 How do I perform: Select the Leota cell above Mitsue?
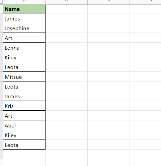pyautogui.click(x=24, y=67)
